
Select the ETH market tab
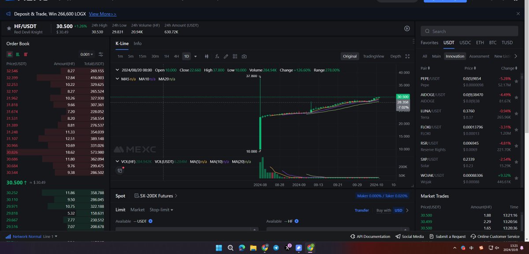click(480, 43)
